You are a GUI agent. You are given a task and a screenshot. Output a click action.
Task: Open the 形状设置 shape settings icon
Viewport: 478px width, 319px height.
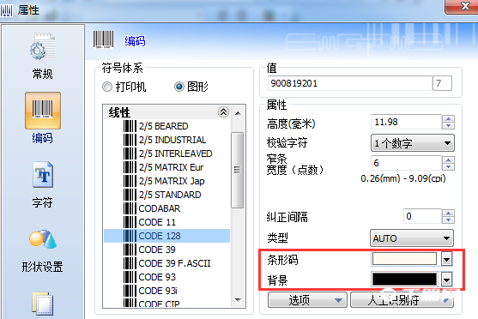43,239
